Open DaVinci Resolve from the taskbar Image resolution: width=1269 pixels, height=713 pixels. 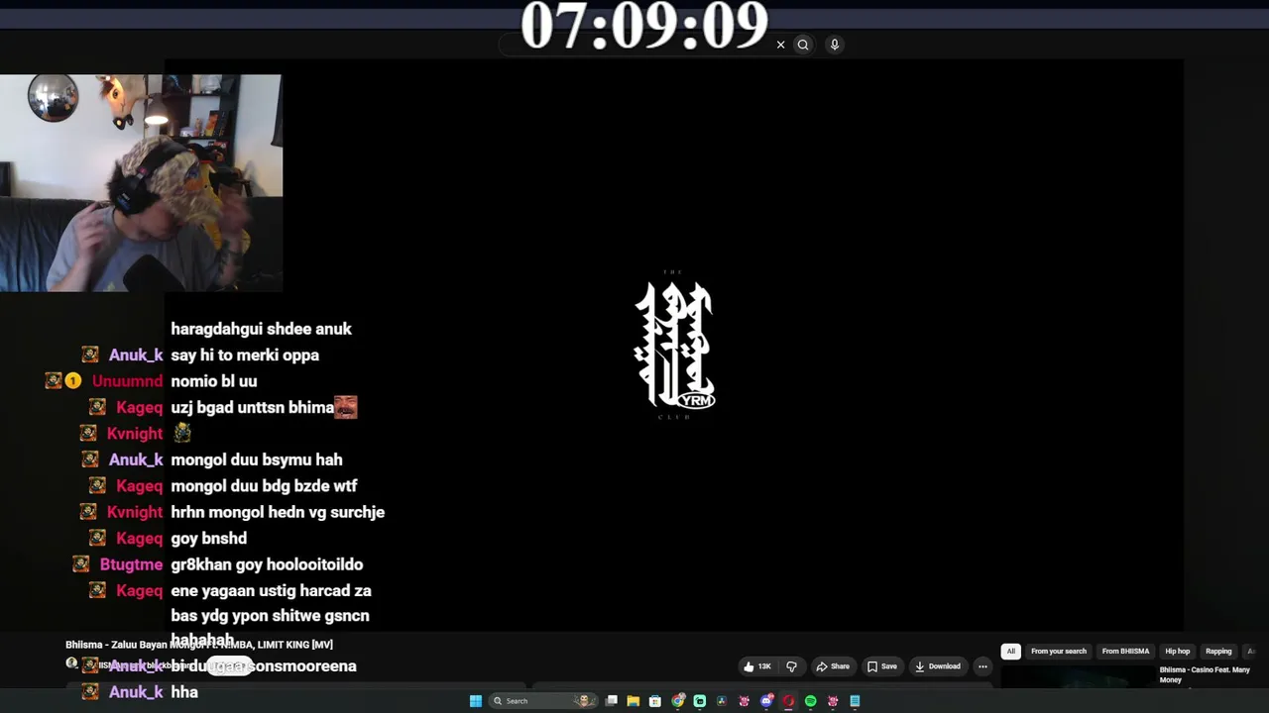tap(722, 701)
